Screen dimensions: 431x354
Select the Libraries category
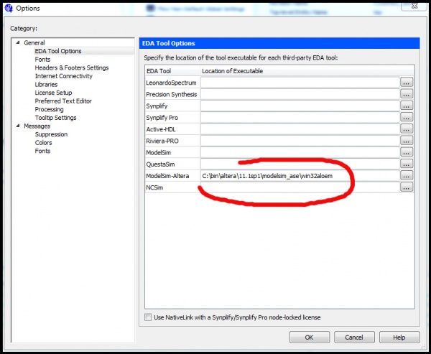click(46, 85)
